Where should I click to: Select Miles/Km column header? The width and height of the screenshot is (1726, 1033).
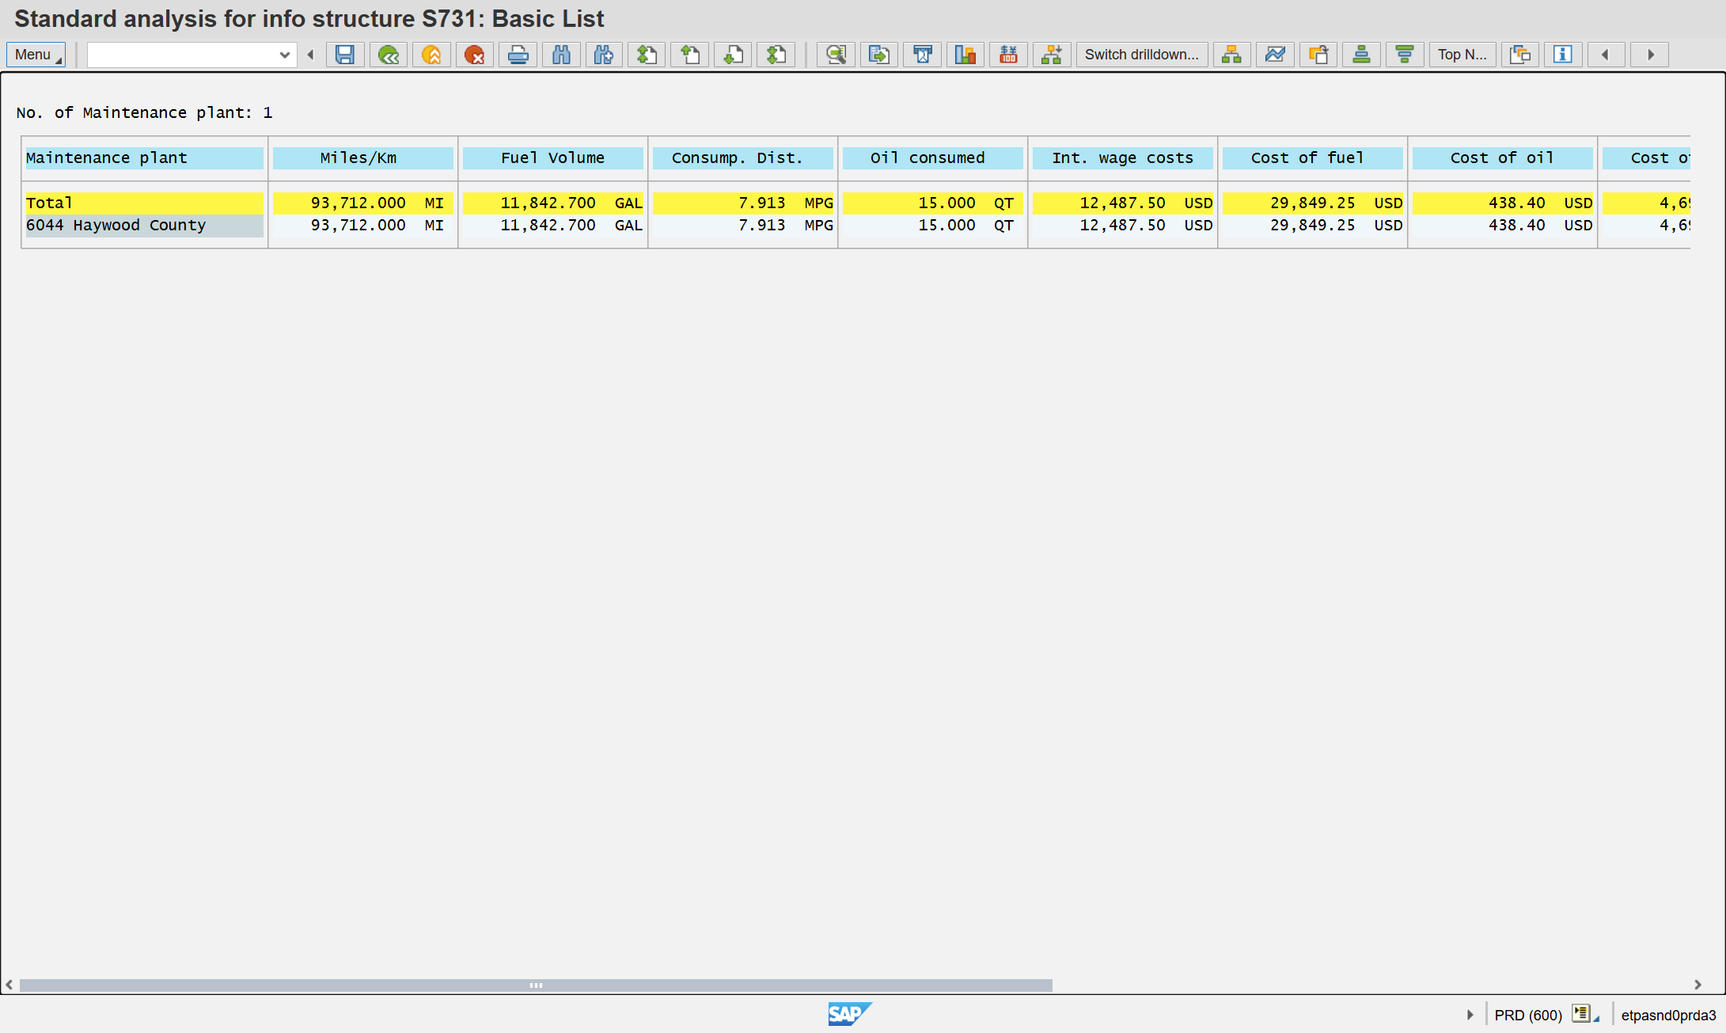362,158
